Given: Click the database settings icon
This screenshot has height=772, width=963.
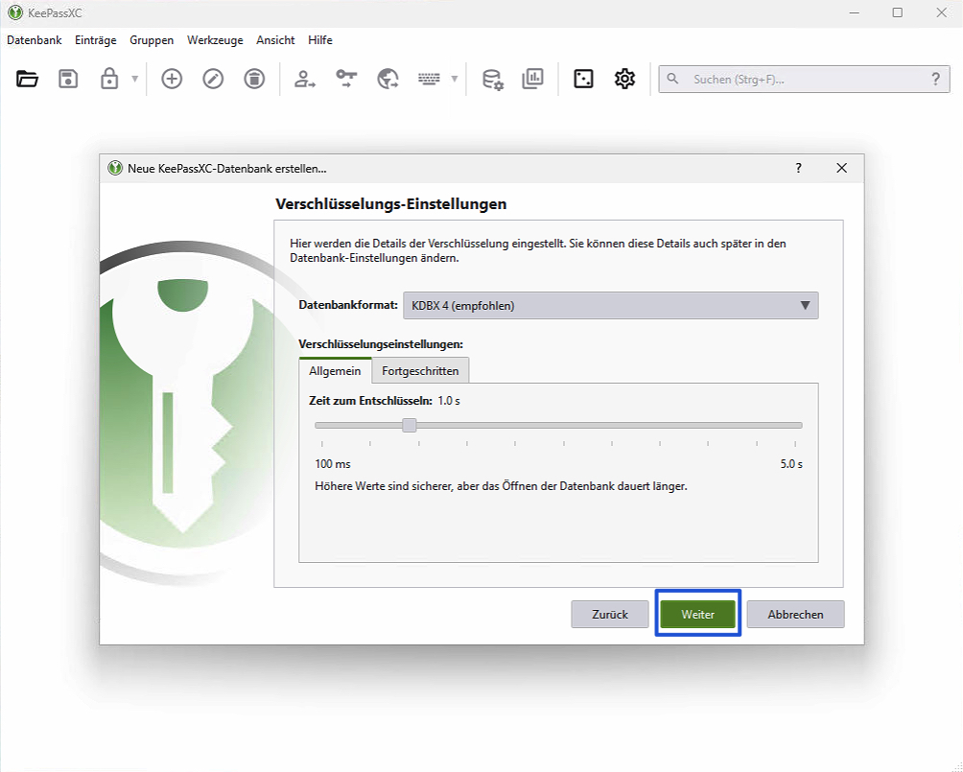Looking at the screenshot, I should point(492,80).
